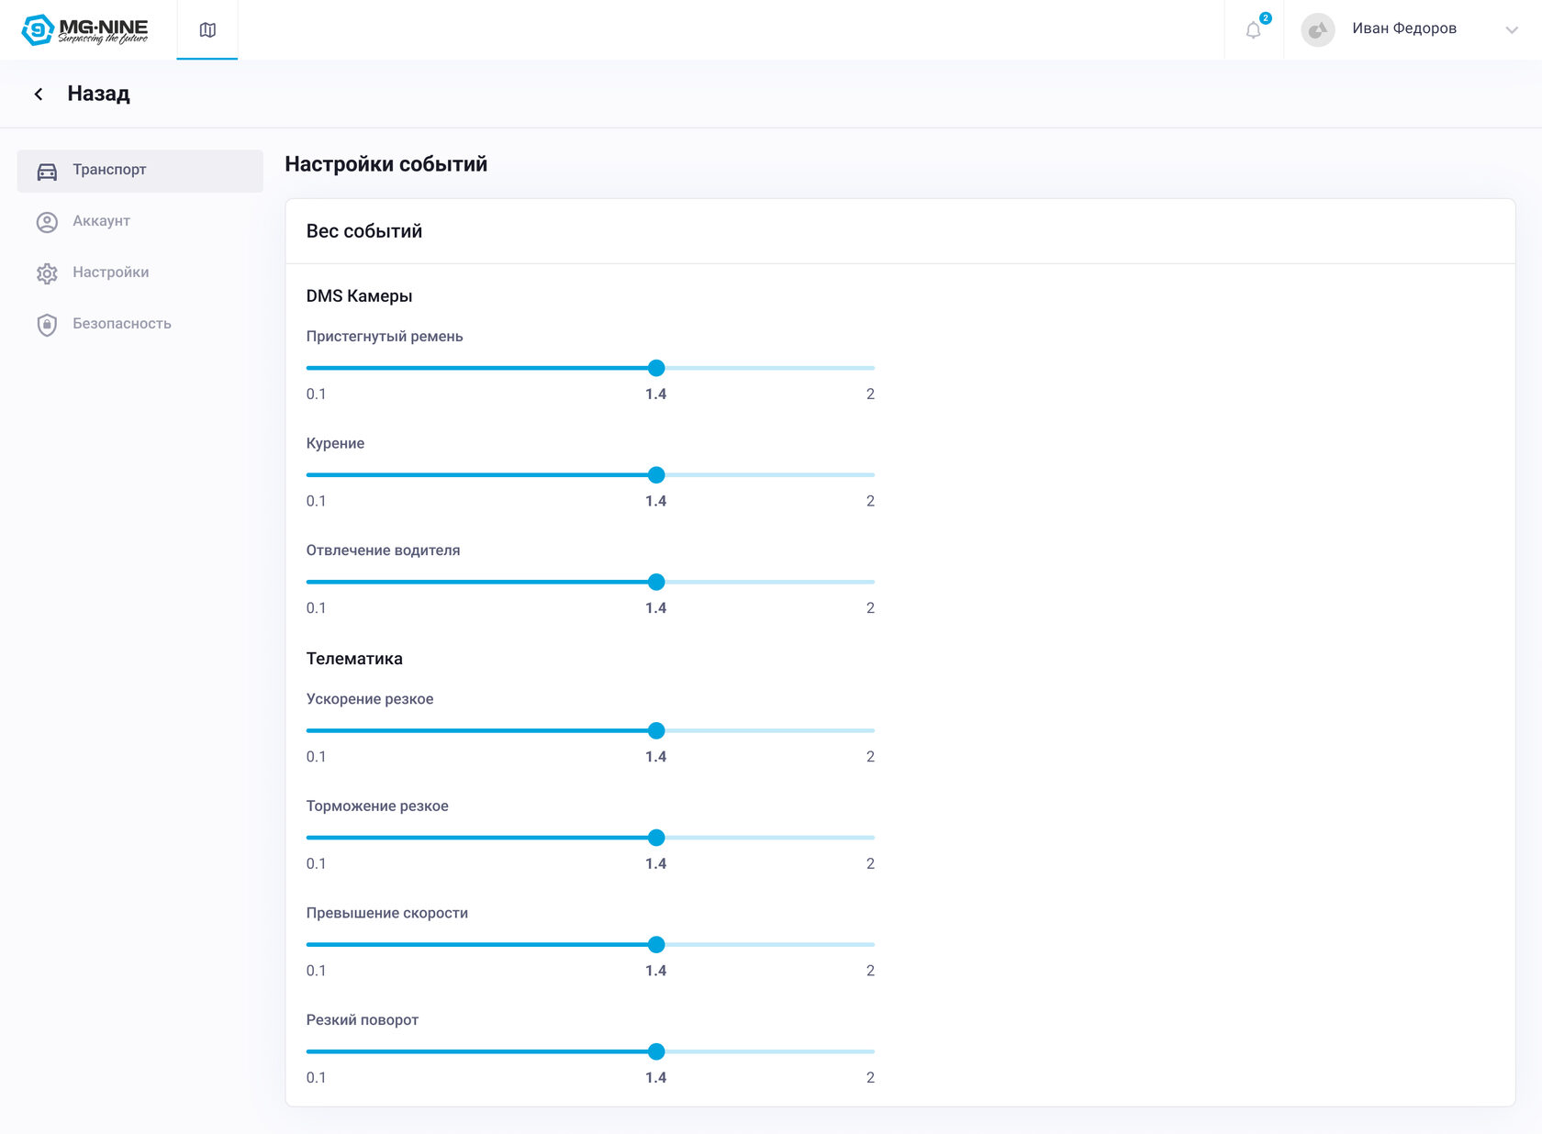The width and height of the screenshot is (1542, 1134).
Task: Open Иван Федоров profile menu
Action: point(1403,28)
